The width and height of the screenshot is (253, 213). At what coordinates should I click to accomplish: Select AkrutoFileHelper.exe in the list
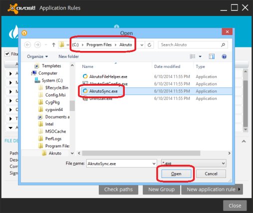coord(108,76)
